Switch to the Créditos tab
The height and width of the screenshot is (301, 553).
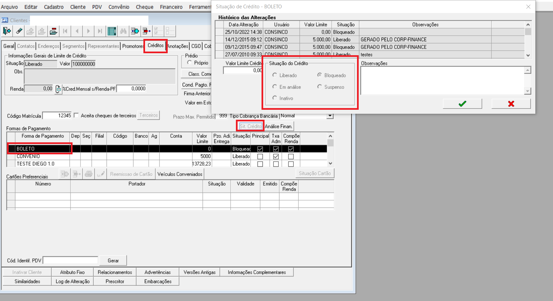coord(156,46)
